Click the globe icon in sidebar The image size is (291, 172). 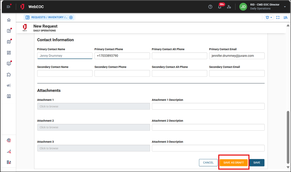[9, 140]
